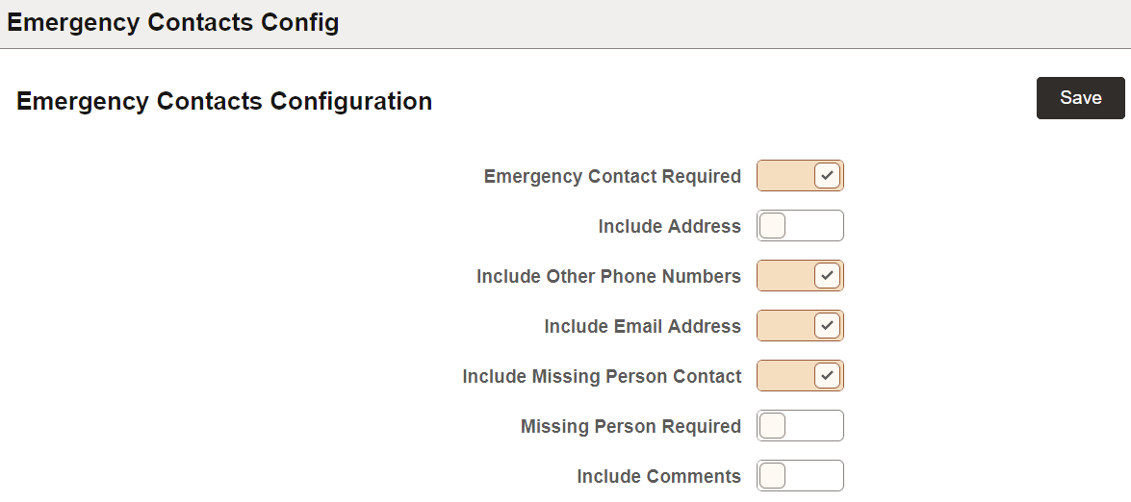The image size is (1131, 502).
Task: Disable the Include Other Phone Numbers switch
Action: (800, 276)
